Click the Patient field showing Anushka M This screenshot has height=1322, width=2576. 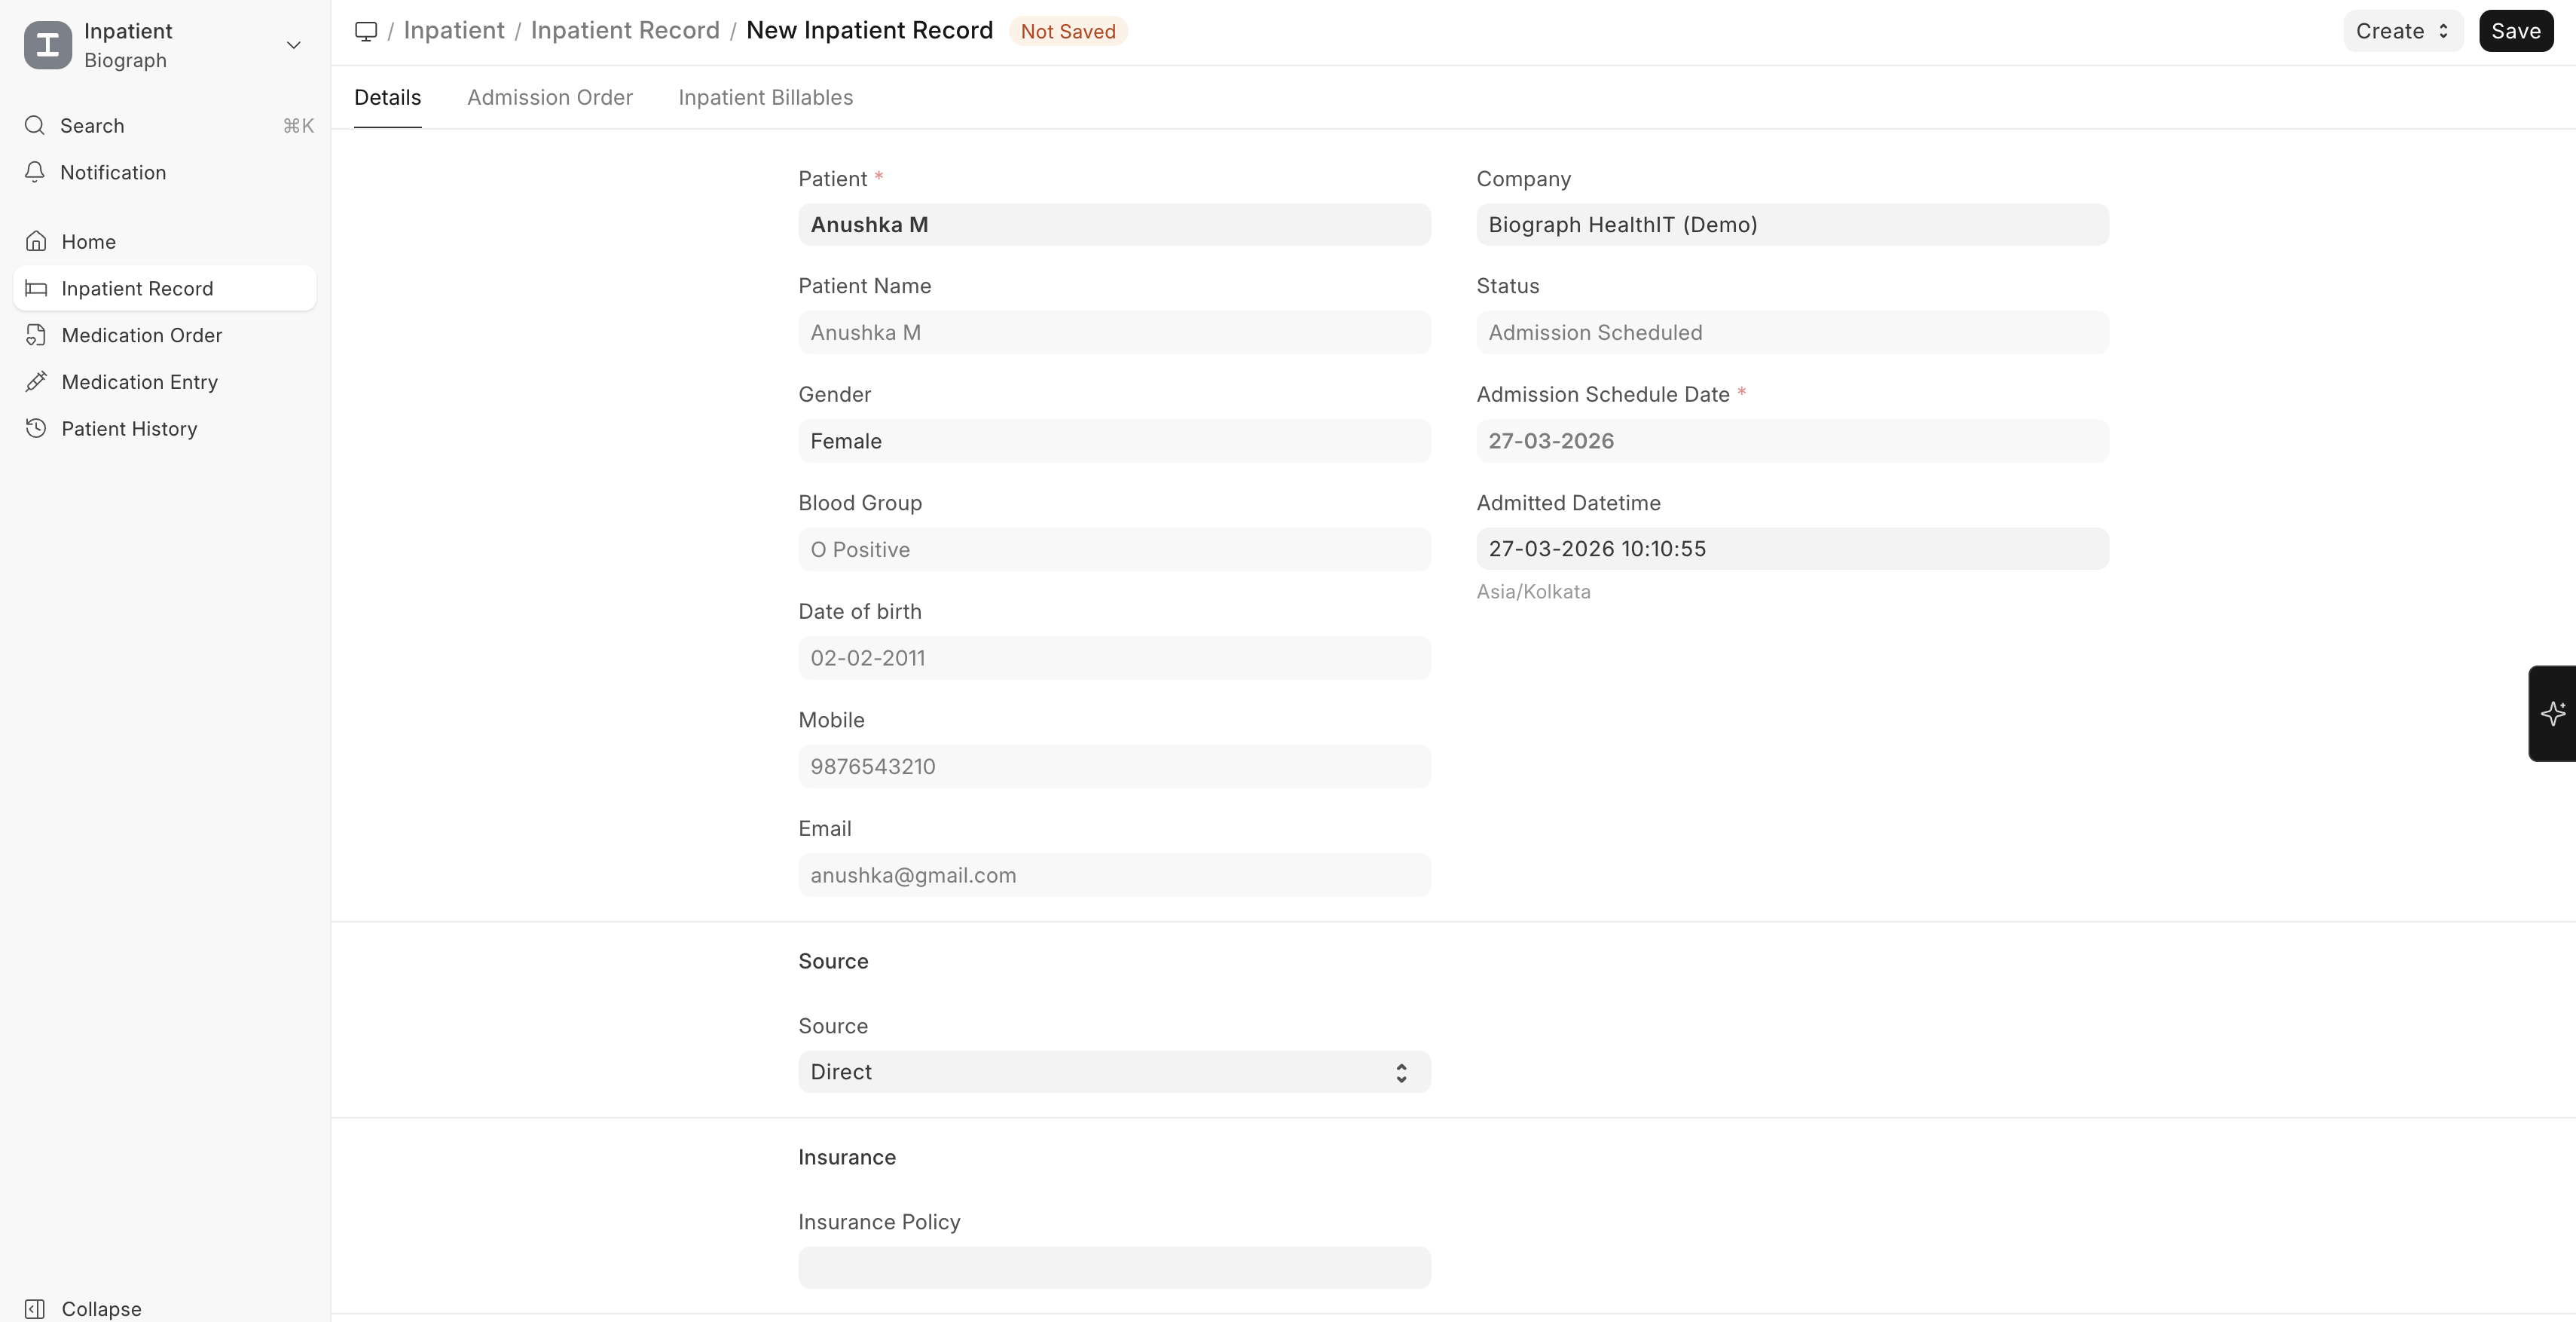[x=1113, y=224]
